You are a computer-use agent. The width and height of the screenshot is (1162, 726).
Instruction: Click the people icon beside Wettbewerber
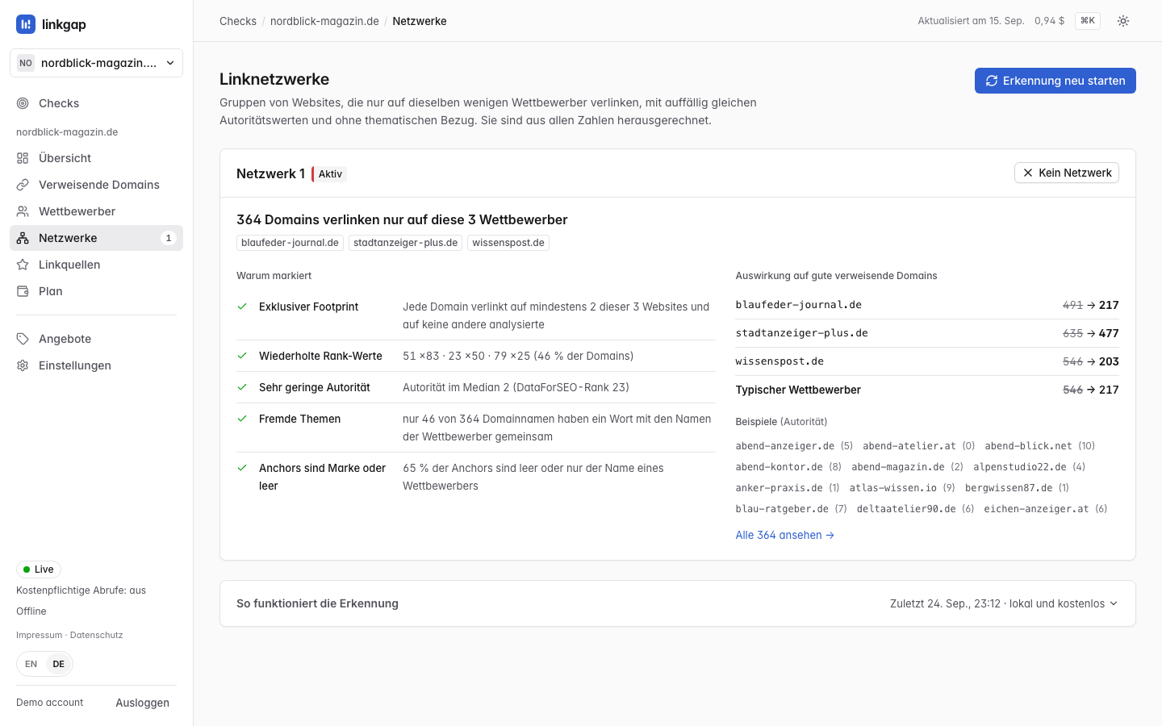point(23,211)
